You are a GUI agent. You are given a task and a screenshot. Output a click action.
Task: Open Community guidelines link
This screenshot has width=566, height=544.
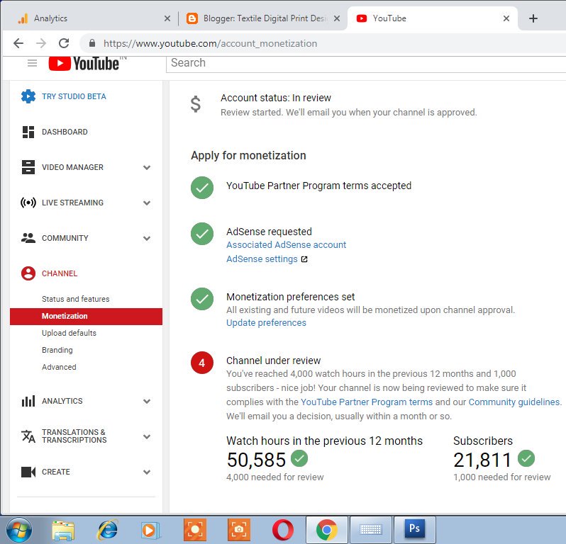pyautogui.click(x=514, y=402)
